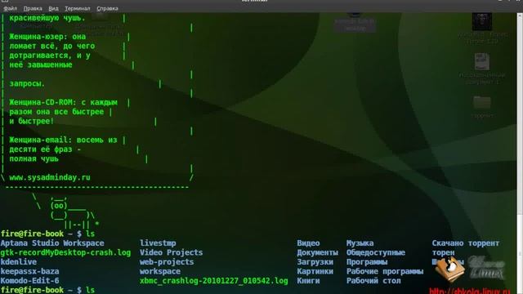Click the Video Projects entry
This screenshot has width=523, height=294.
click(171, 252)
